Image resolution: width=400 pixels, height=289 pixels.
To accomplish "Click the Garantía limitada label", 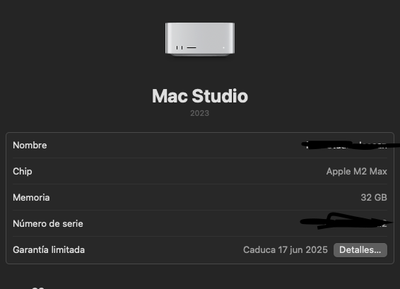I will tap(49, 249).
